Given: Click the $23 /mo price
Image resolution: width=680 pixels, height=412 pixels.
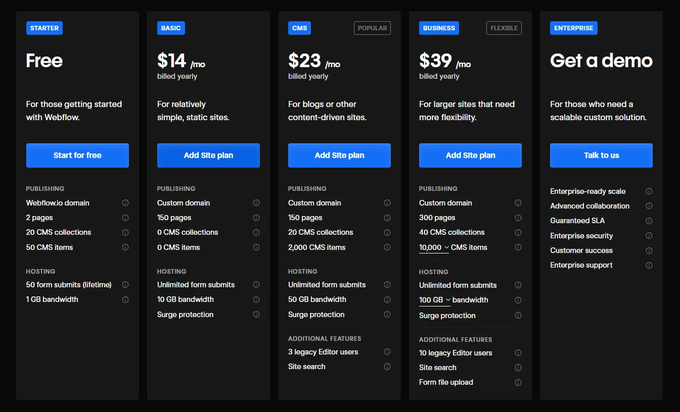Looking at the screenshot, I should (x=314, y=61).
